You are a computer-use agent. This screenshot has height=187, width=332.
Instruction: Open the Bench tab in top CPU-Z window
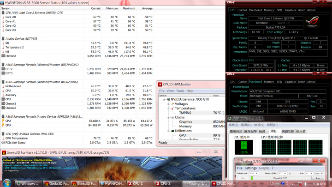tap(301, 10)
